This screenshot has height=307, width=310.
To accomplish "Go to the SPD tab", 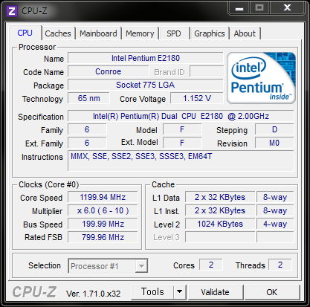I will pos(174,33).
